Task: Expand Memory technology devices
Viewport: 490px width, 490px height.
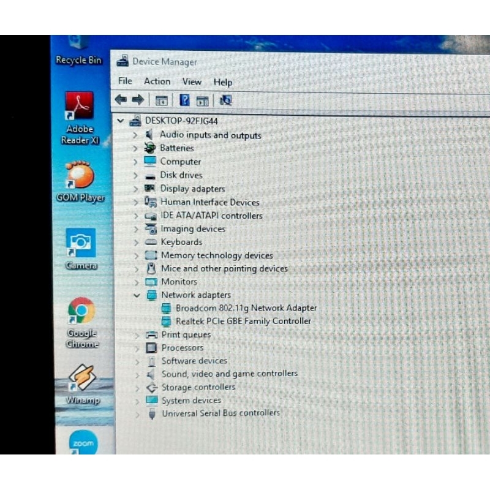Action: [x=136, y=255]
